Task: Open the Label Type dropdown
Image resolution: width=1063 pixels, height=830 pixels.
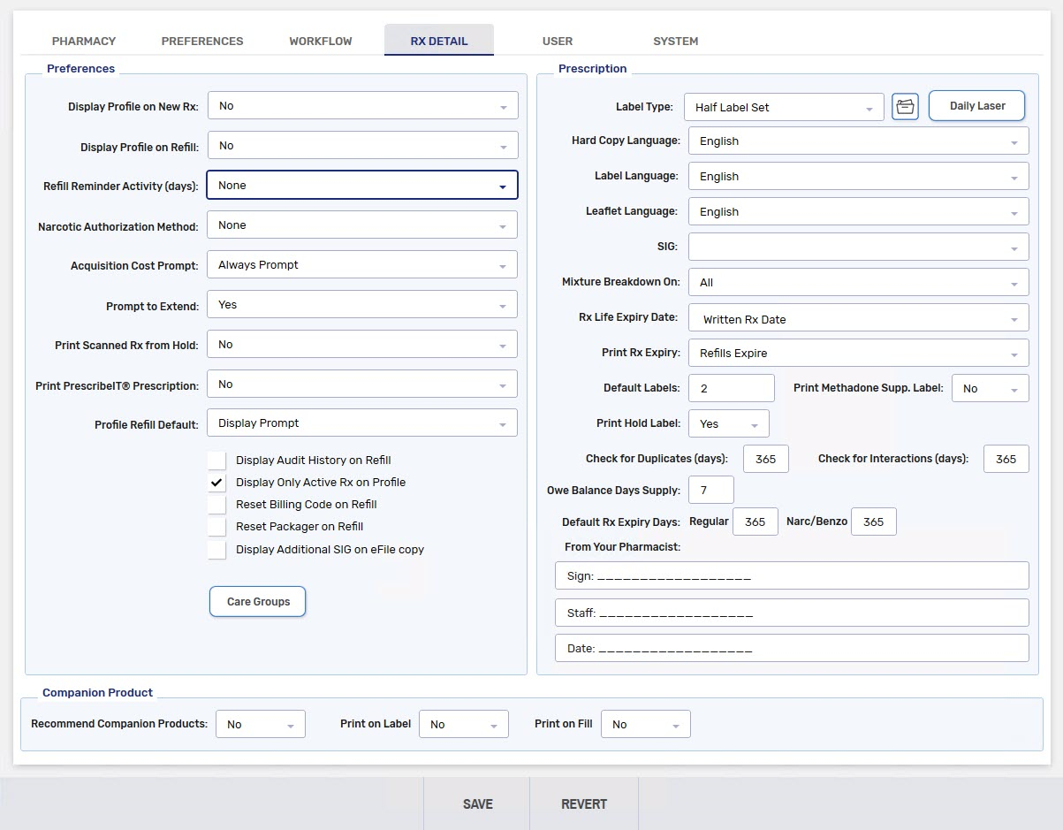Action: tap(783, 108)
